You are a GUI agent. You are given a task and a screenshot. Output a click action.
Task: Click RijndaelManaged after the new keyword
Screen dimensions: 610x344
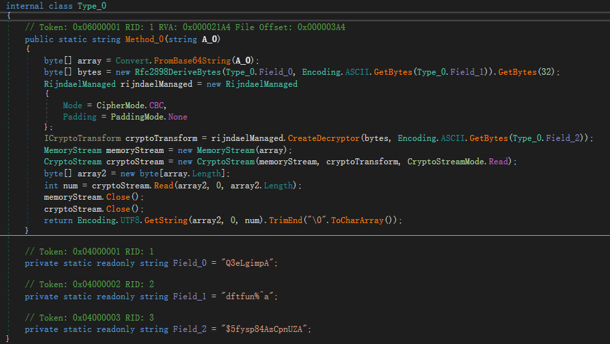click(x=262, y=84)
